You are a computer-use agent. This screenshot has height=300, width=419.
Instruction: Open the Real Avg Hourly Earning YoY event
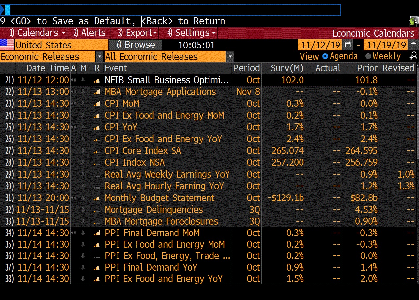(x=164, y=186)
